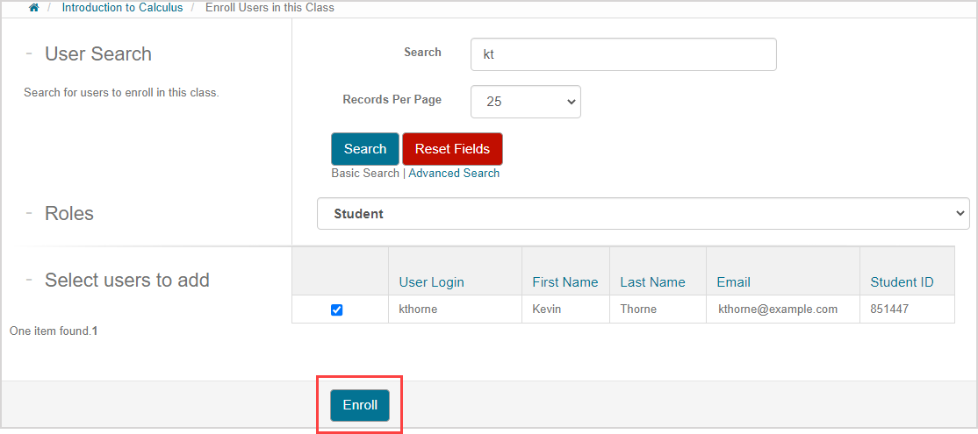Sort by the Student ID column
Viewport: 978px width, 434px height.
(x=902, y=282)
